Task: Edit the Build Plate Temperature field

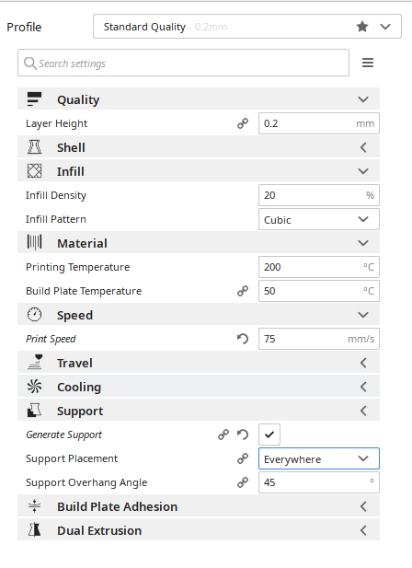Action: point(319,291)
